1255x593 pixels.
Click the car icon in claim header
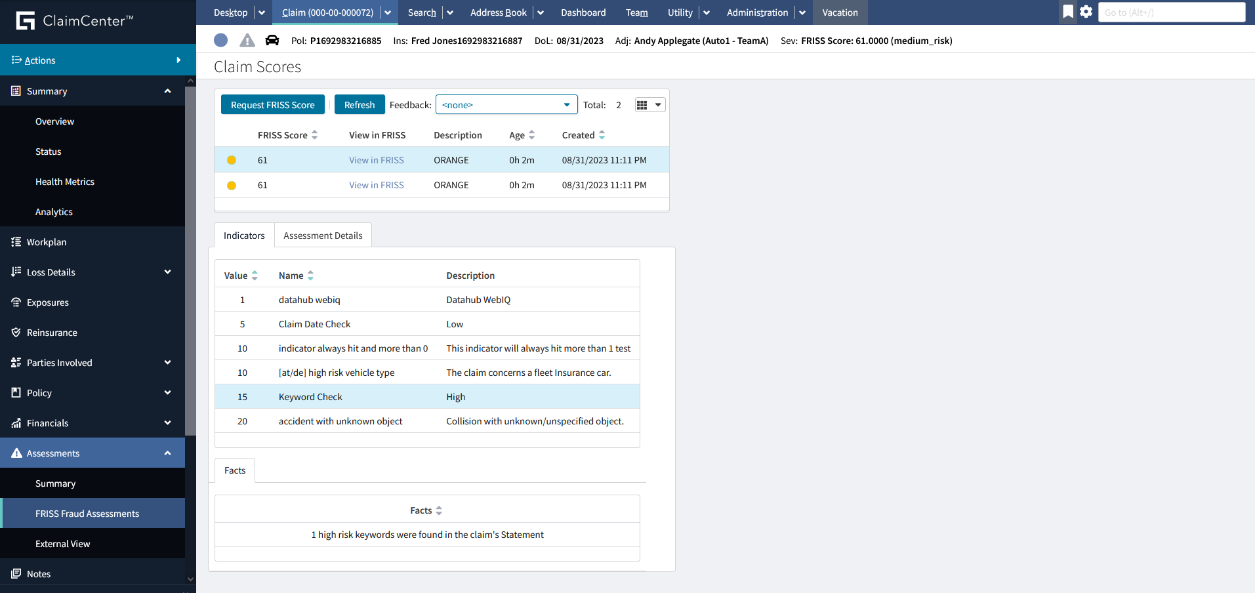[x=272, y=41]
